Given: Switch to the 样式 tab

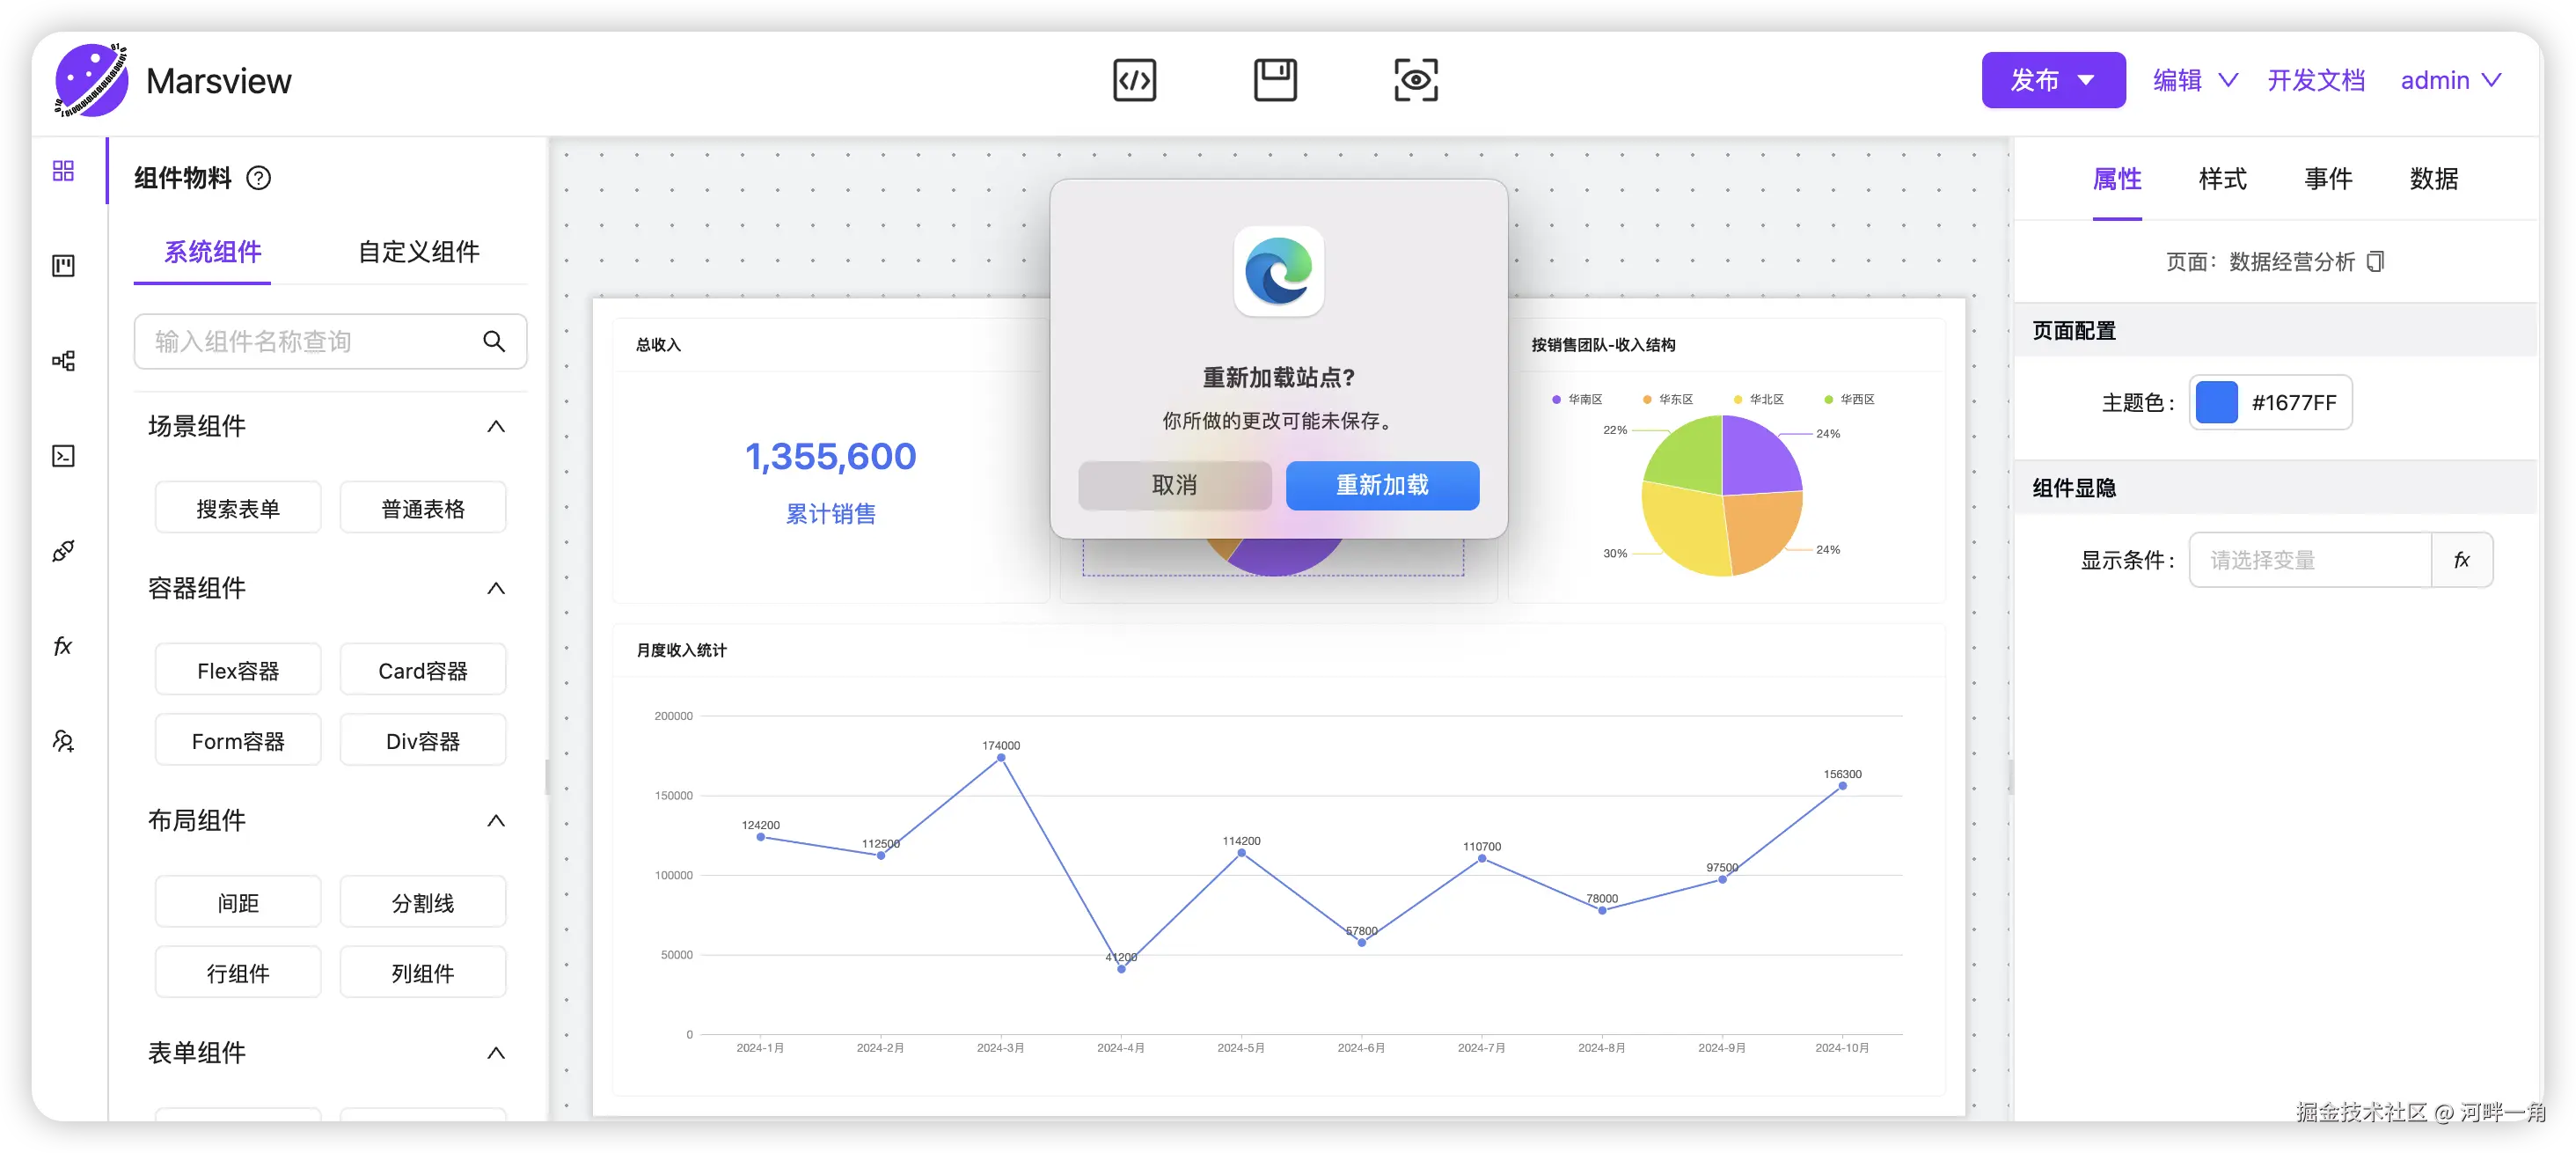Looking at the screenshot, I should pyautogui.click(x=2222, y=179).
